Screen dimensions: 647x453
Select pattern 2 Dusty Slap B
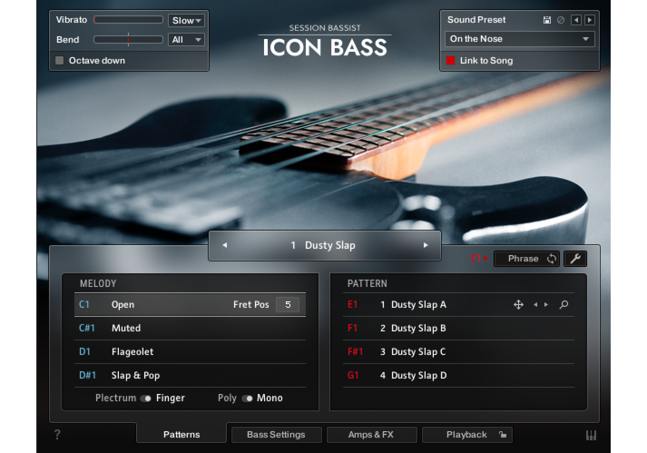458,328
